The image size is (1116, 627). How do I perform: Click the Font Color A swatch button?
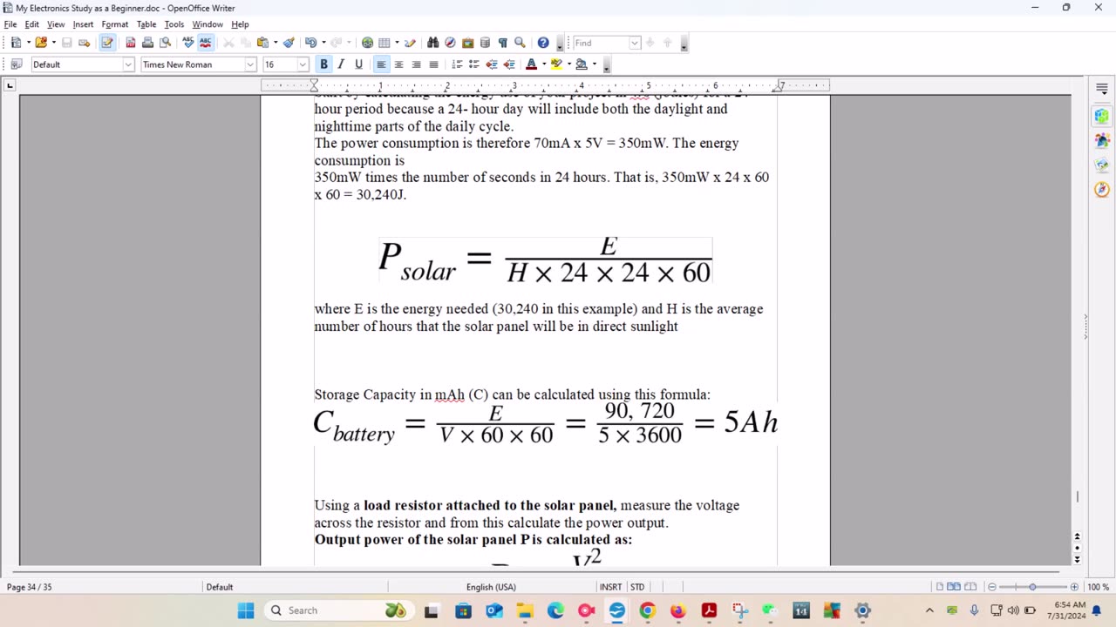tap(531, 64)
